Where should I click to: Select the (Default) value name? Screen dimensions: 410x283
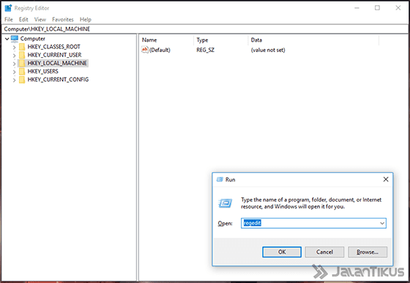pos(160,50)
